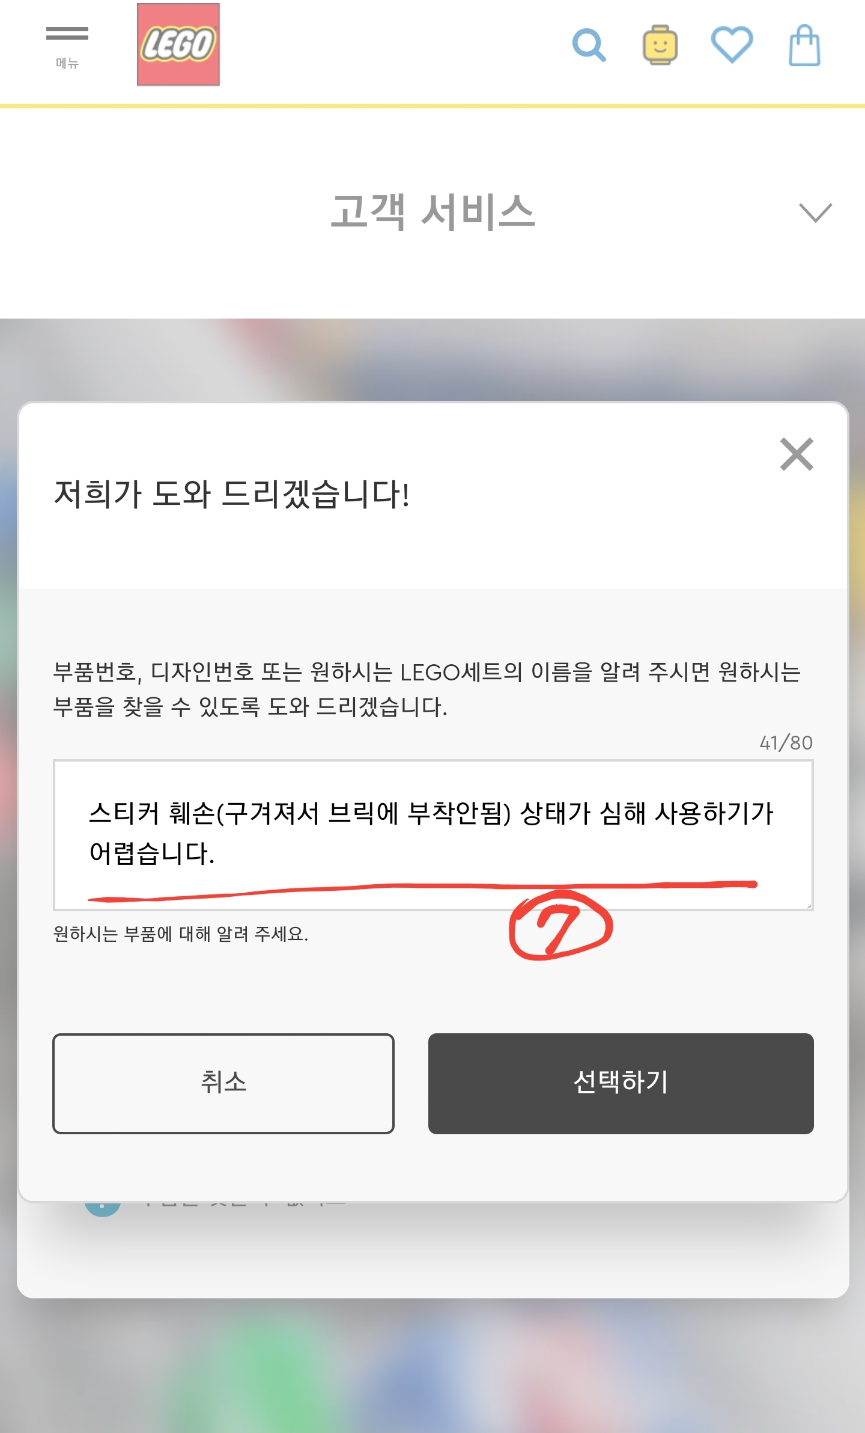Open the shopping bag icon
The width and height of the screenshot is (865, 1433).
tap(804, 45)
